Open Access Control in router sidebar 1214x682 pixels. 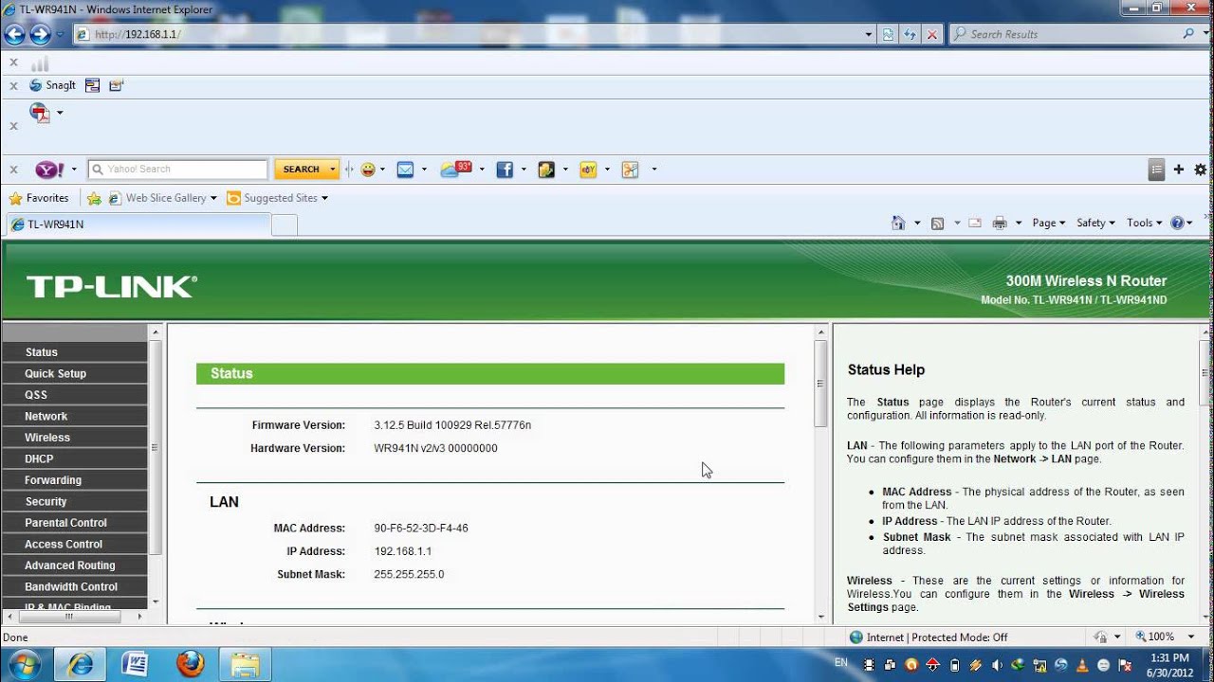pyautogui.click(x=74, y=544)
